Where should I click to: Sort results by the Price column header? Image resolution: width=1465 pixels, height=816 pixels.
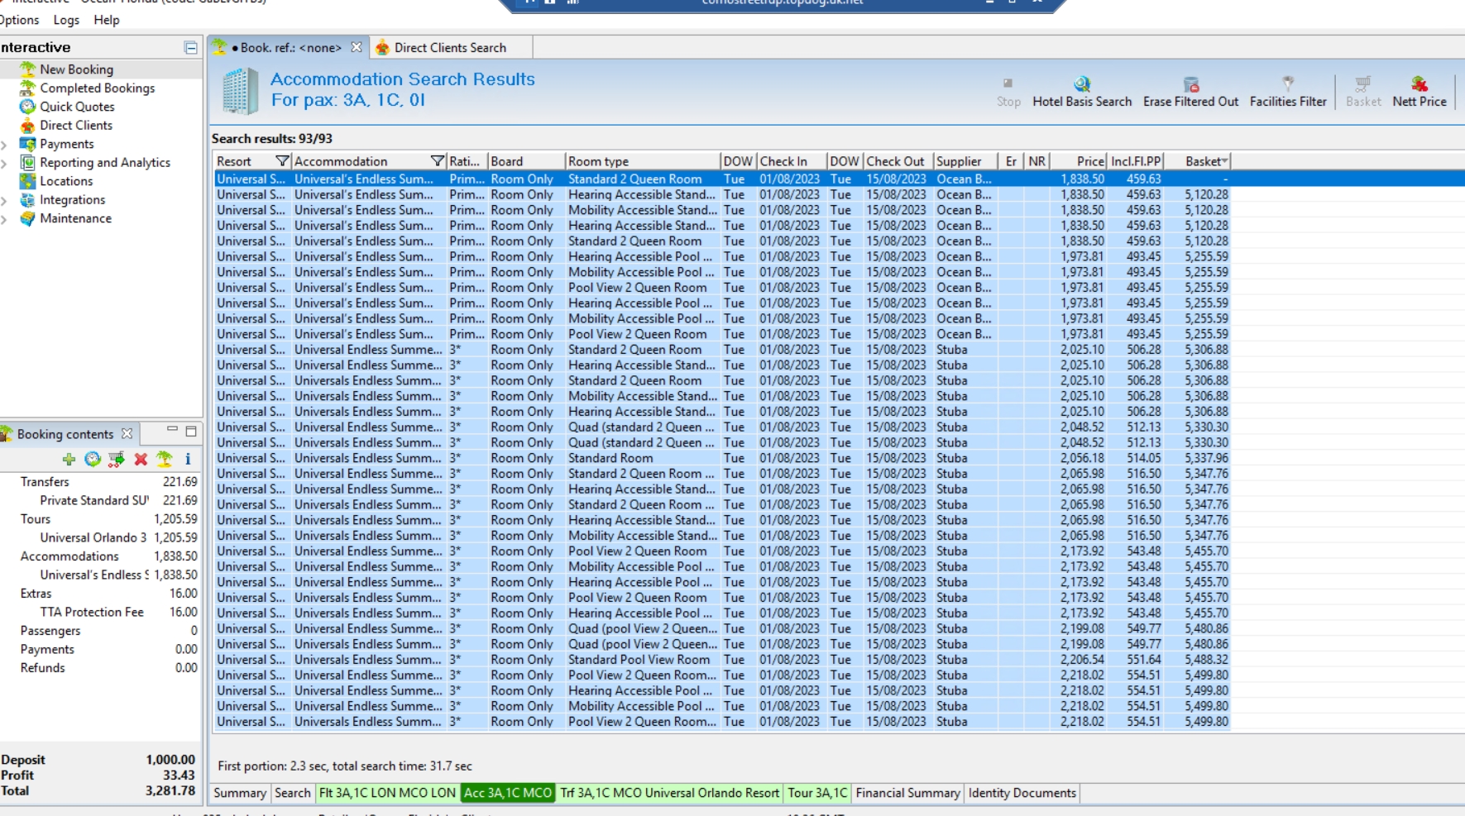point(1079,161)
